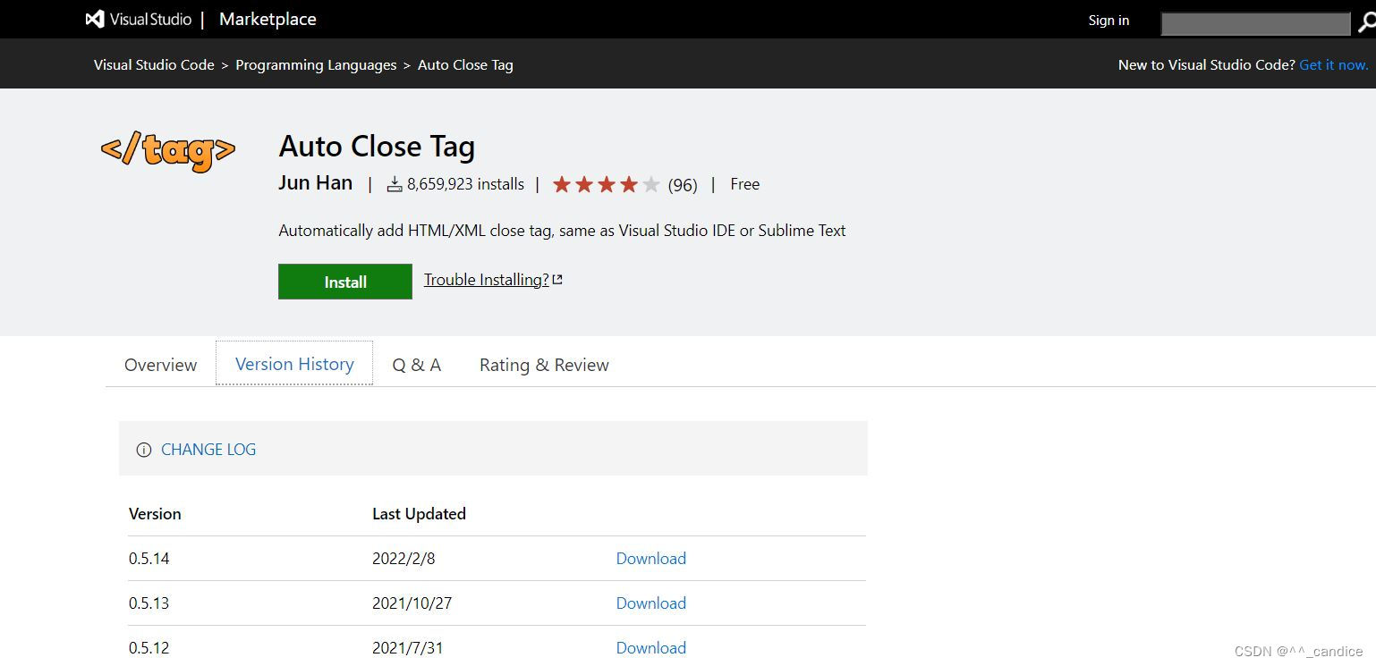This screenshot has height=666, width=1376.
Task: Click the date 2021/10/27
Action: pyautogui.click(x=412, y=603)
